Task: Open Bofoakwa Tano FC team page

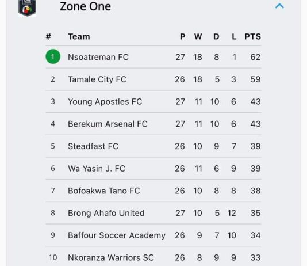Action: pyautogui.click(x=104, y=191)
